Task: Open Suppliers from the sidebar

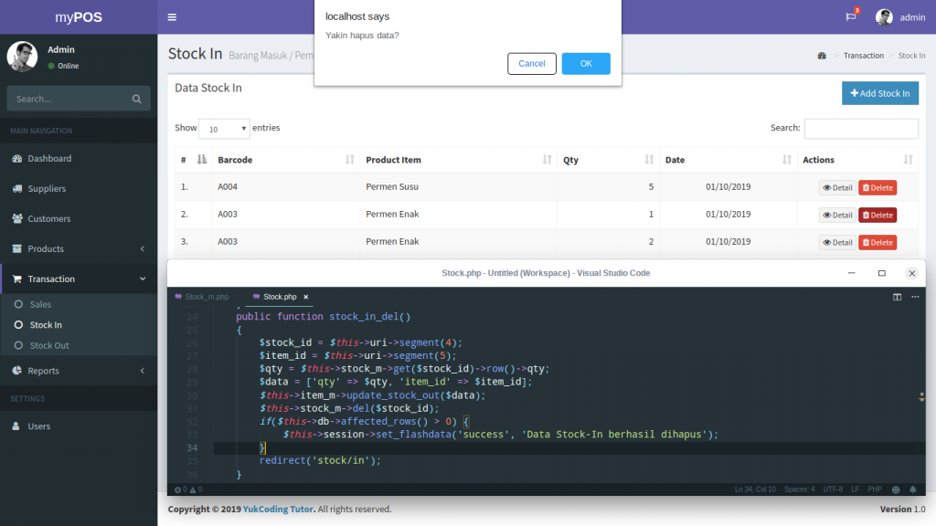Action: pyautogui.click(x=47, y=189)
